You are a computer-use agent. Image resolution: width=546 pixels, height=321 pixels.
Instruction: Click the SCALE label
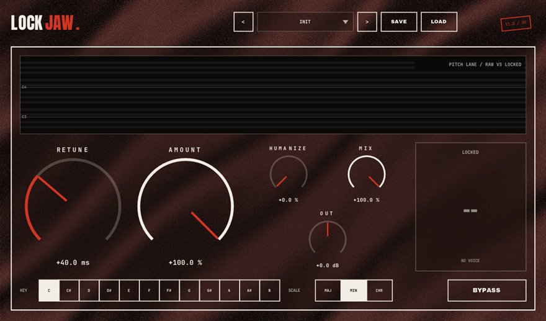(294, 291)
